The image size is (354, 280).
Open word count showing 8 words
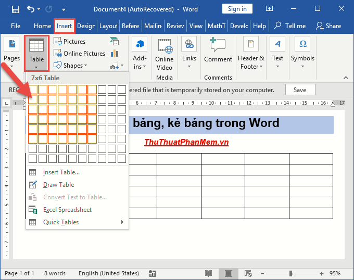tap(55, 273)
